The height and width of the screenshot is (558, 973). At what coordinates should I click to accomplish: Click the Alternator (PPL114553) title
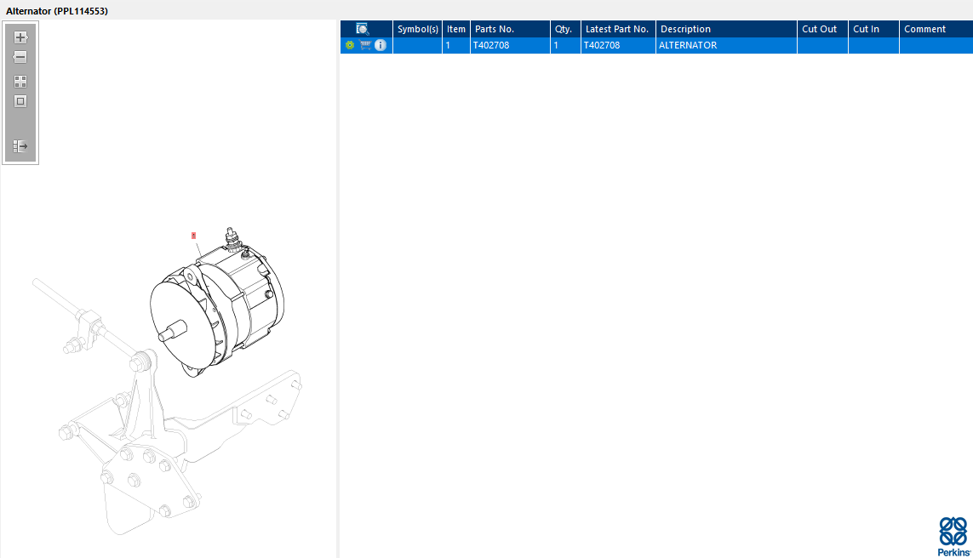coord(57,11)
